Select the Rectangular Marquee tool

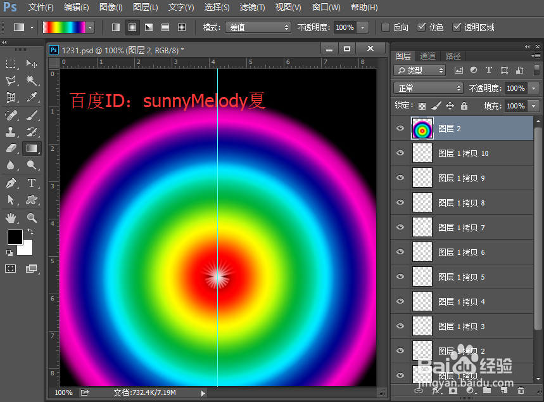(x=11, y=63)
